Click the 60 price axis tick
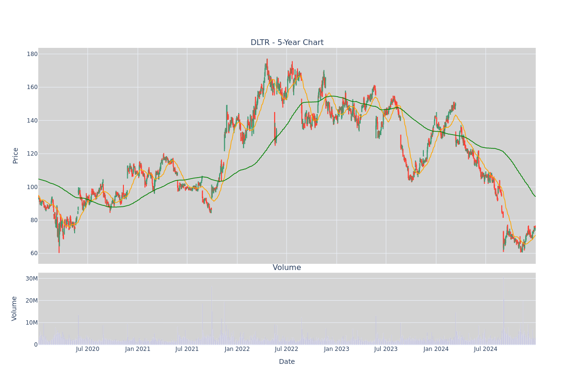 click(34, 253)
